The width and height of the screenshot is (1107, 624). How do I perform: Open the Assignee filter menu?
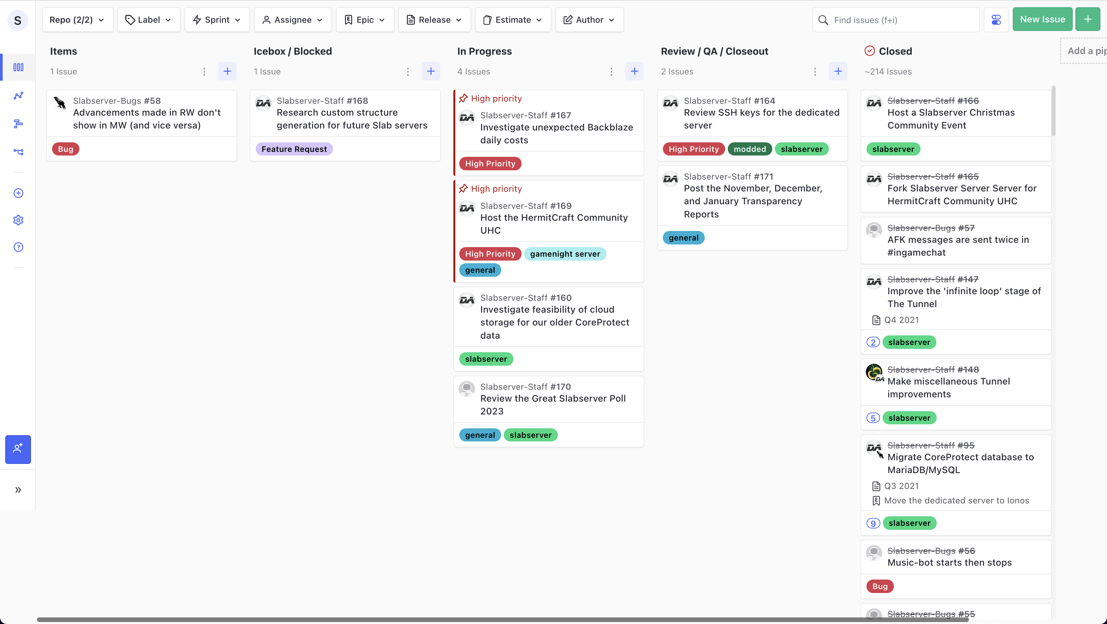293,20
